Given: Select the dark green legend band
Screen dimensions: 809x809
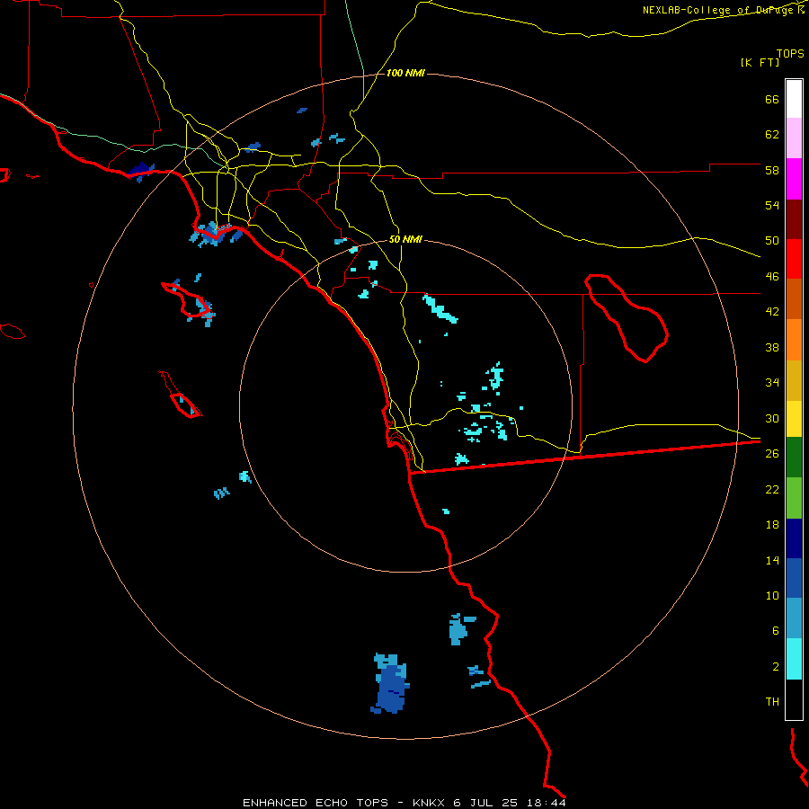Looking at the screenshot, I should (794, 458).
